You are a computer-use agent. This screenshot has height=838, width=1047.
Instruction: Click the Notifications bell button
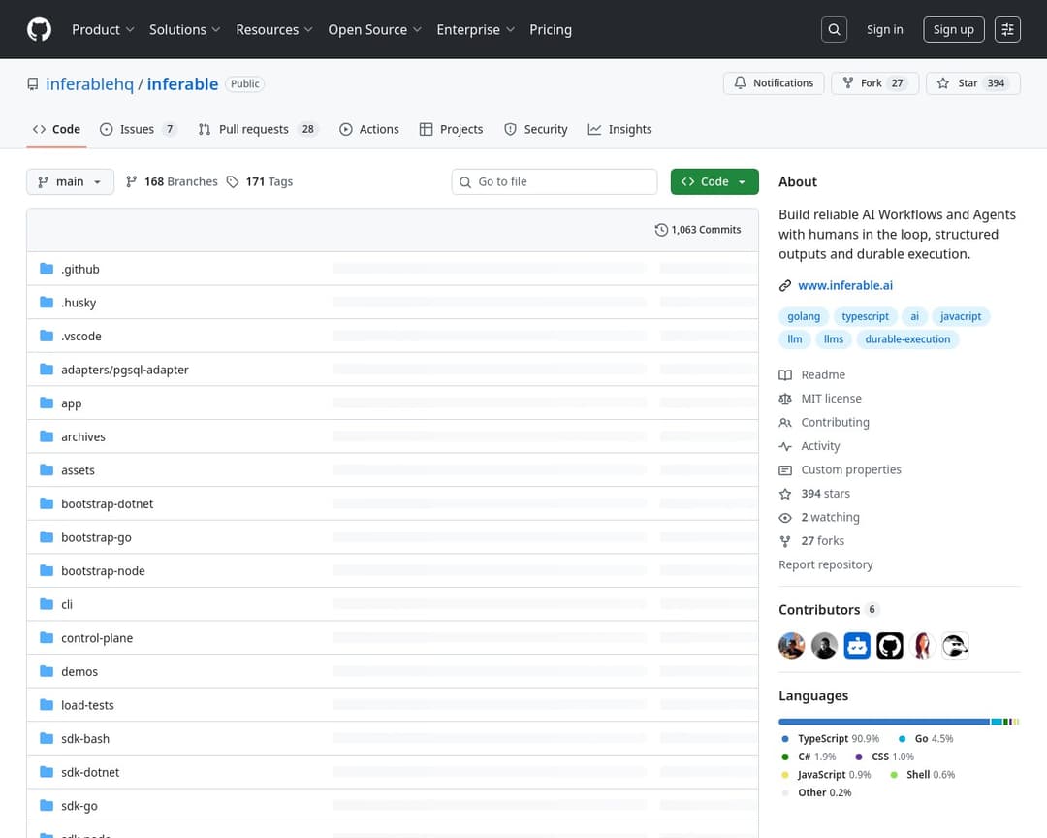(774, 83)
